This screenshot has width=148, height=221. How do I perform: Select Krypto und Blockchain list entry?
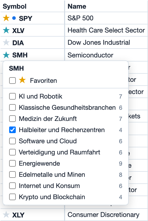point(66,197)
